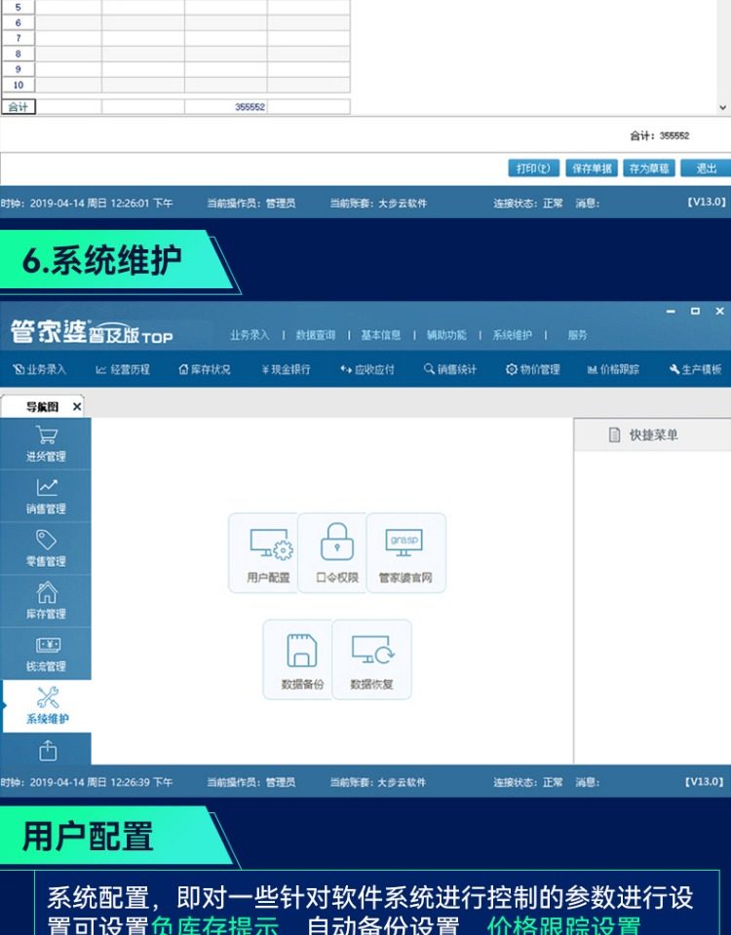Open 数据恢复 data restore icon
731x935 pixels.
[x=371, y=659]
